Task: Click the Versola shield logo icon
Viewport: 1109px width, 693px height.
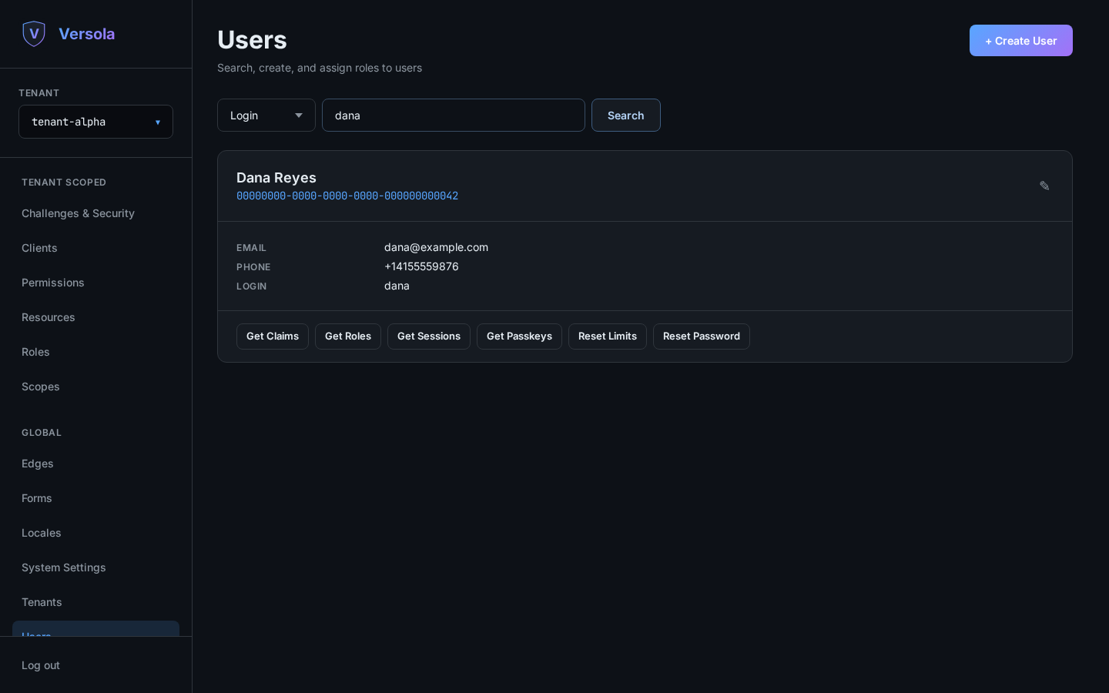Action: [x=34, y=34]
